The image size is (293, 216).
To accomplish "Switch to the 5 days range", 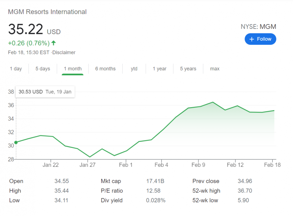I will click(43, 68).
